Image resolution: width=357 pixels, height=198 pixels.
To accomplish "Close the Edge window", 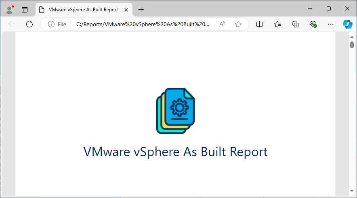I will pyautogui.click(x=347, y=8).
